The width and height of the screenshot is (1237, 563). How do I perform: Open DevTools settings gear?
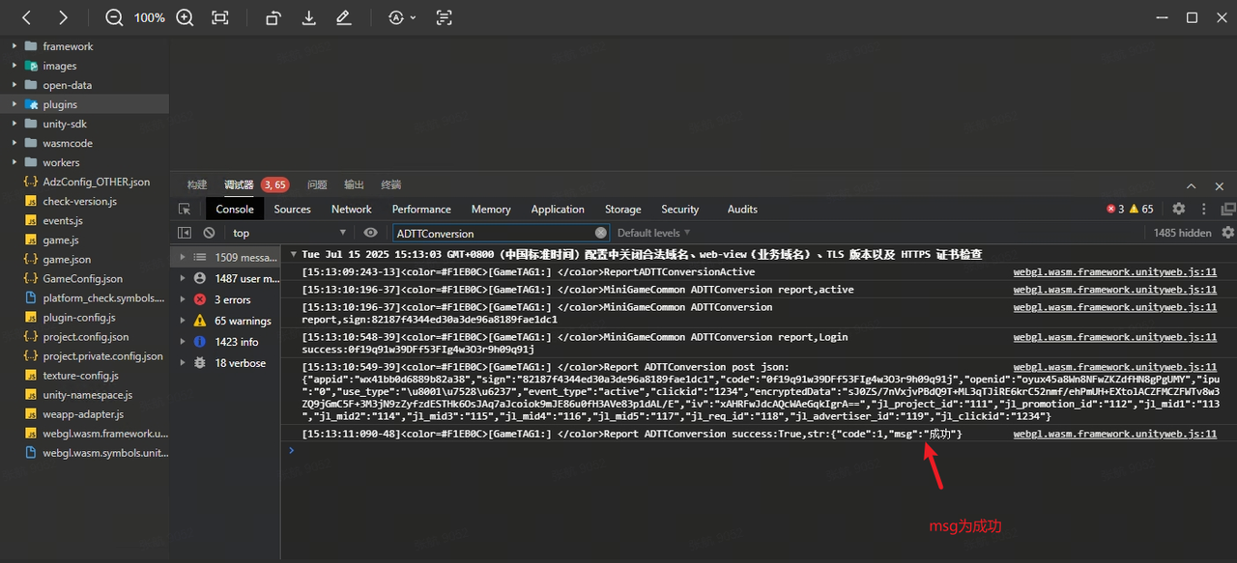[1178, 209]
